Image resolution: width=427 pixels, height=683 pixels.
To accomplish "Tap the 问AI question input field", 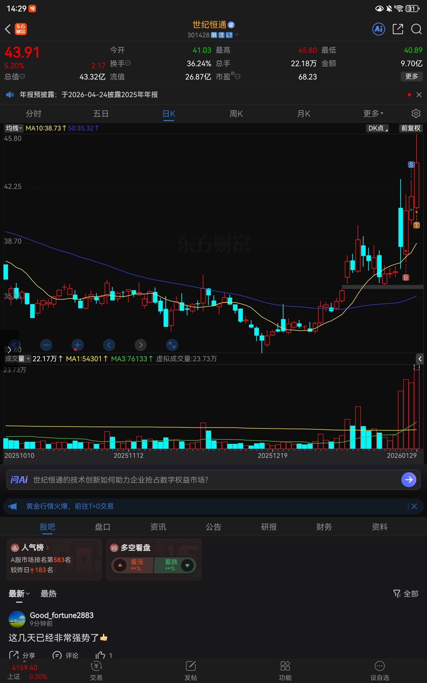I will [213, 479].
